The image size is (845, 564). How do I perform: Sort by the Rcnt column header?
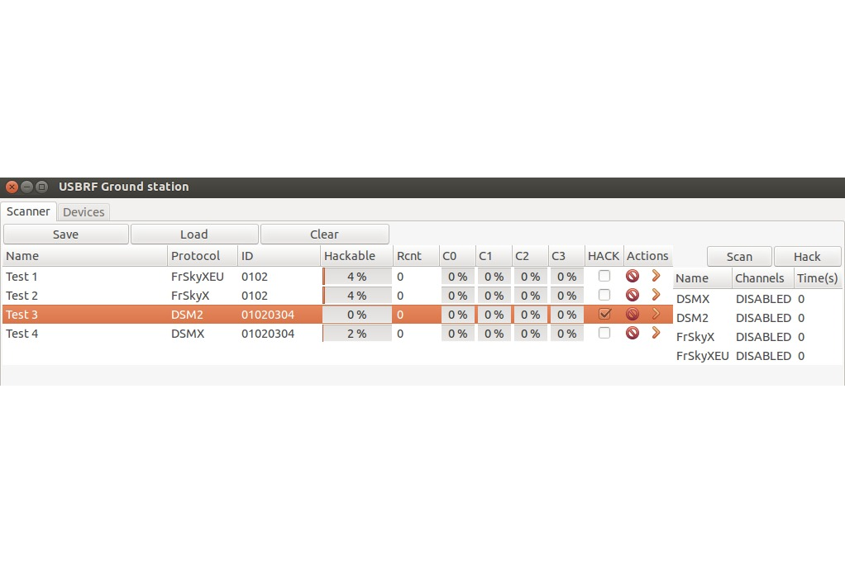416,256
